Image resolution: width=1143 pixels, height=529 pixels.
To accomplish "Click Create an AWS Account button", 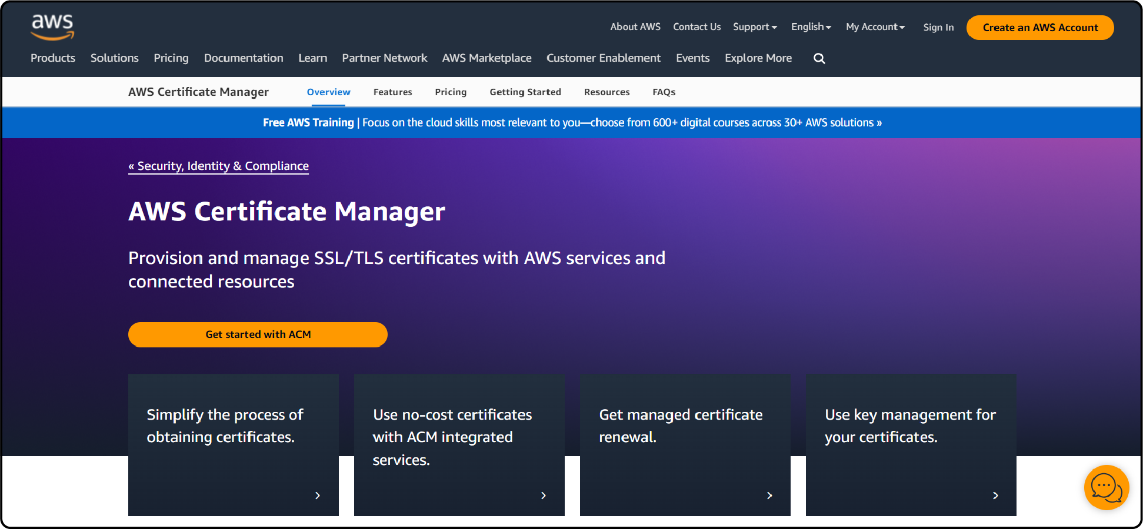I will click(x=1040, y=28).
